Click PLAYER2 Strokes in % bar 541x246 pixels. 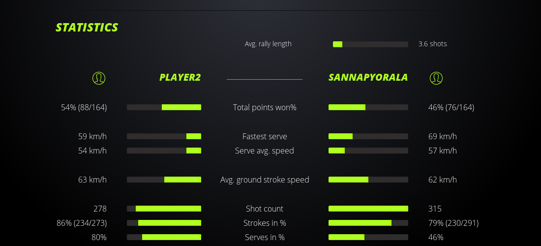[x=164, y=223]
